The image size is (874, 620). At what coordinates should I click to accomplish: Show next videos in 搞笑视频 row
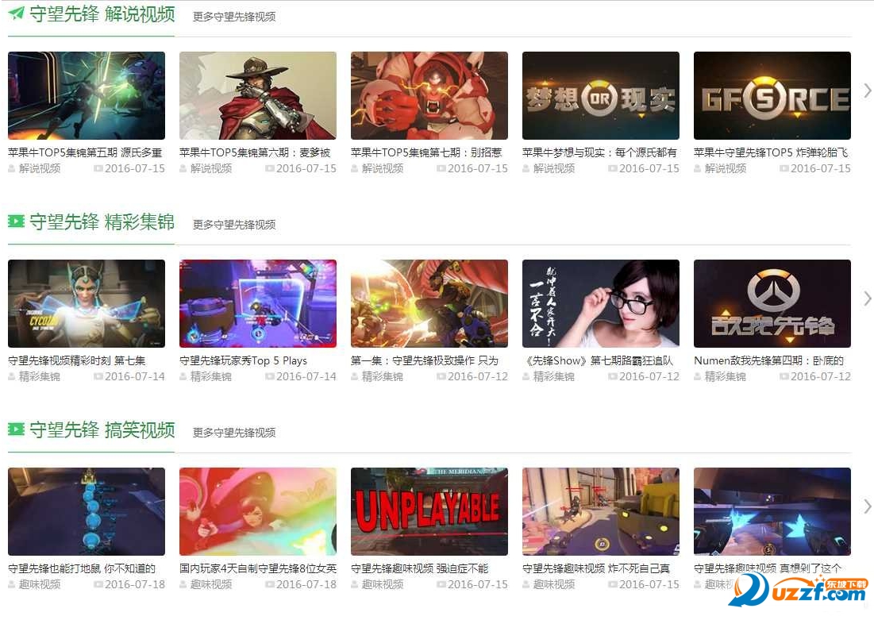[x=867, y=506]
